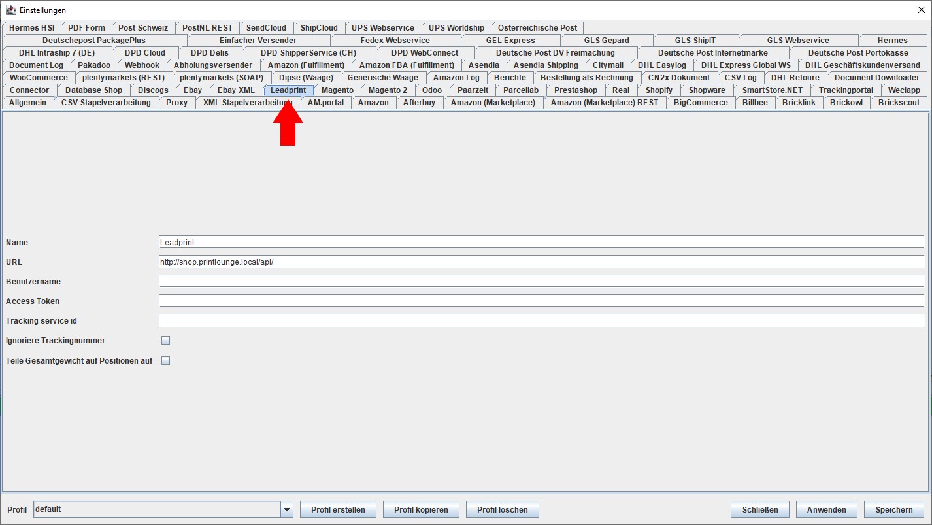This screenshot has height=525, width=932.
Task: Select the Shopware tab
Action: pyautogui.click(x=707, y=90)
